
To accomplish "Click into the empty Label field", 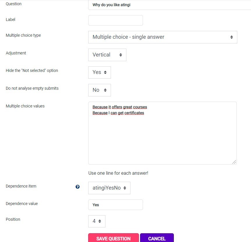I will (x=116, y=20).
